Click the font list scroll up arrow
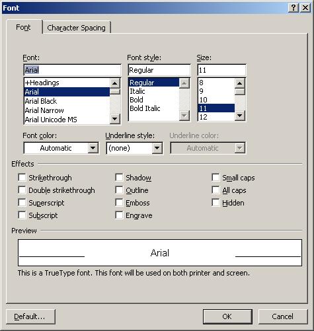The width and height of the screenshot is (314, 331). [x=115, y=83]
